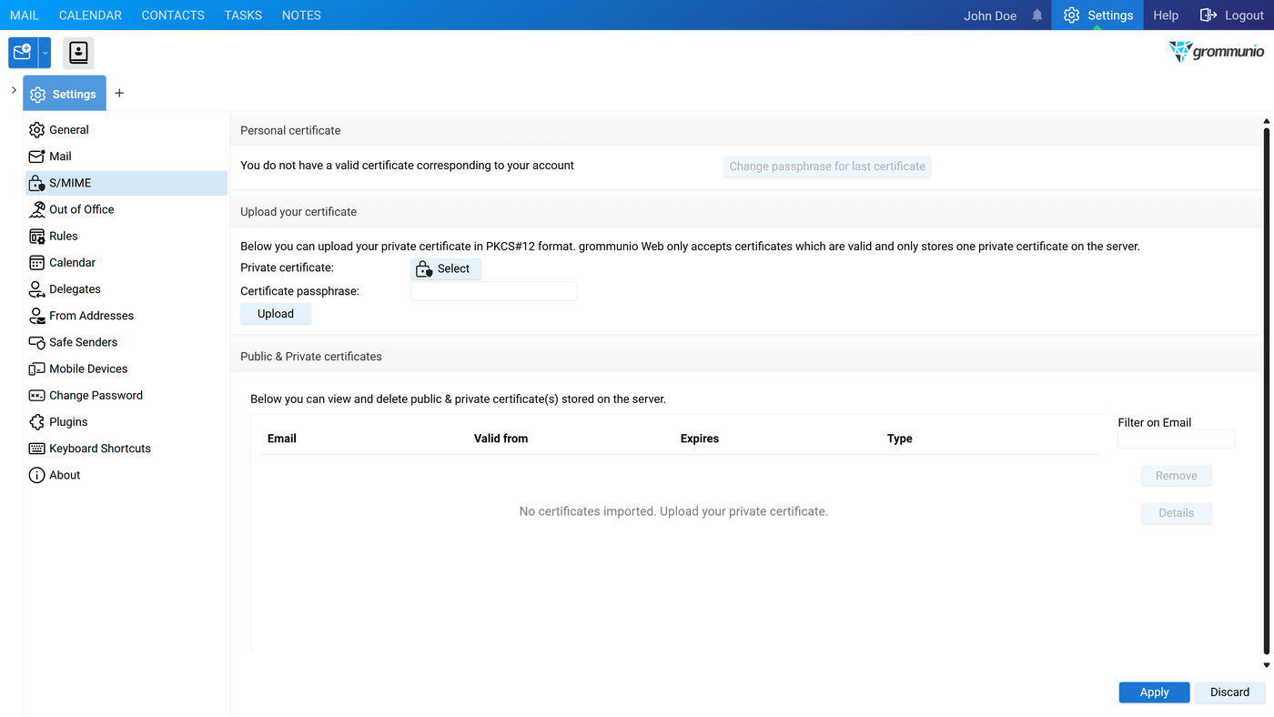1274x717 pixels.
Task: Click the settings panel vertical scrollbar
Action: pyautogui.click(x=1267, y=391)
